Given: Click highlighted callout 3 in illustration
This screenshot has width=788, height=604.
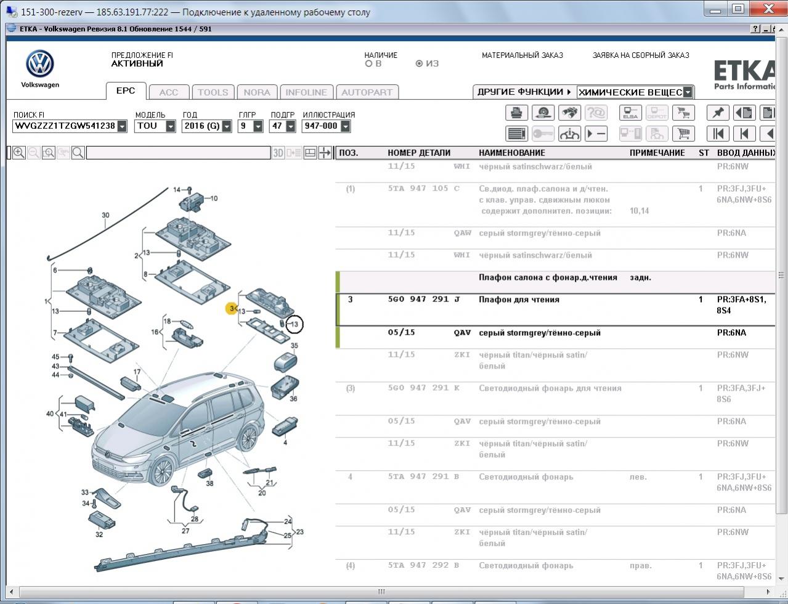Looking at the screenshot, I should 232,308.
